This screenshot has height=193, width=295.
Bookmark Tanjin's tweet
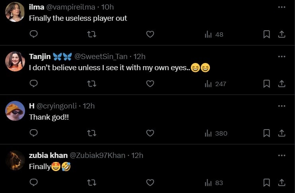click(x=266, y=84)
